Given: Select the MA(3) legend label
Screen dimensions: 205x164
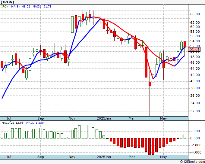Looking at the screenshot, I should pyautogui.click(x=37, y=7).
